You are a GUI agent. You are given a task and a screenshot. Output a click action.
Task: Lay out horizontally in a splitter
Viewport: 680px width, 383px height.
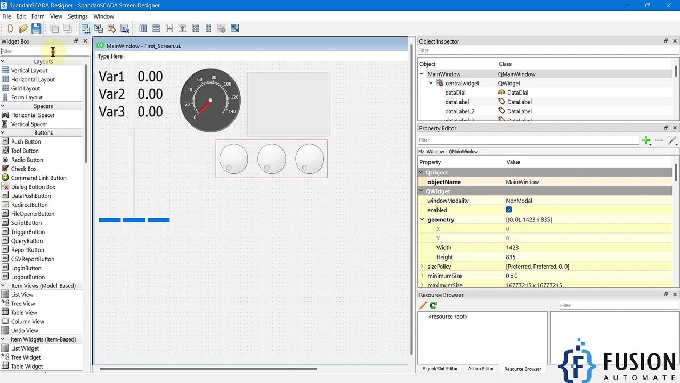(169, 29)
